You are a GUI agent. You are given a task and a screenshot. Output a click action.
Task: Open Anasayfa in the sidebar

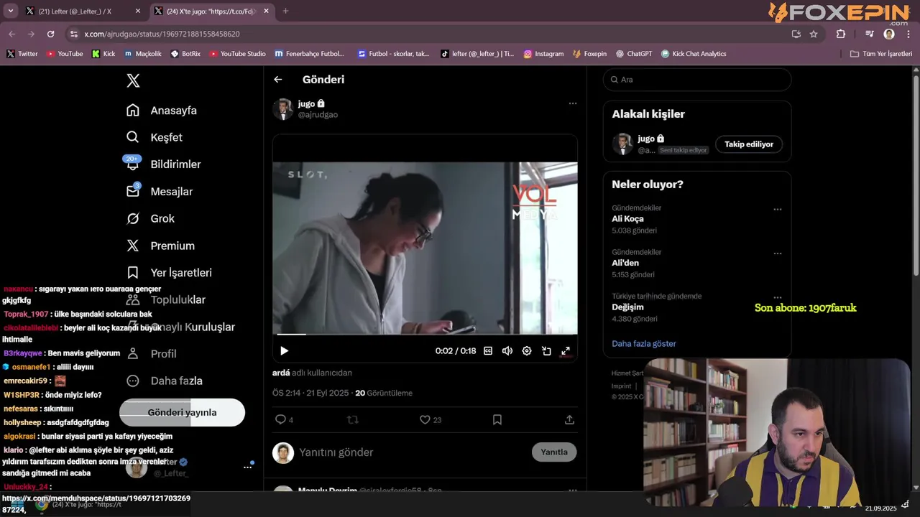click(x=162, y=111)
